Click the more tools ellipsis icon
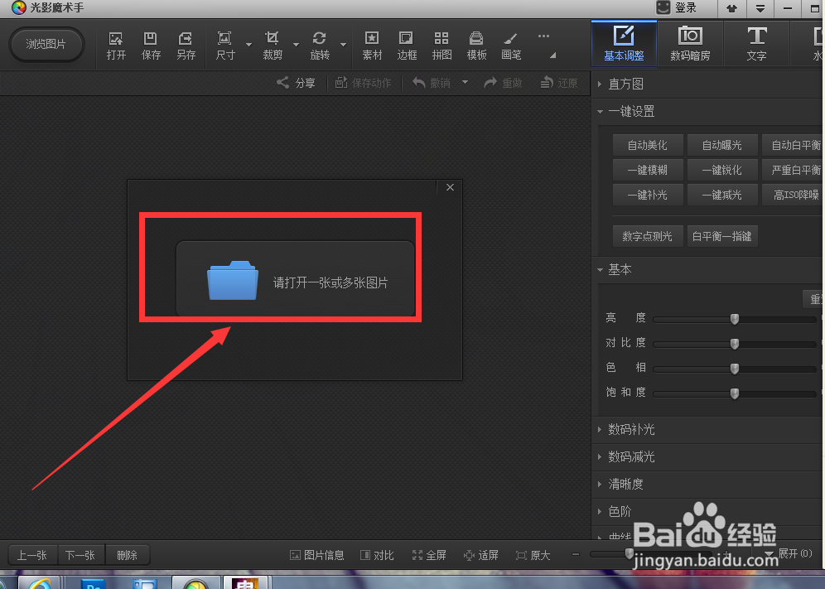 pyautogui.click(x=544, y=36)
